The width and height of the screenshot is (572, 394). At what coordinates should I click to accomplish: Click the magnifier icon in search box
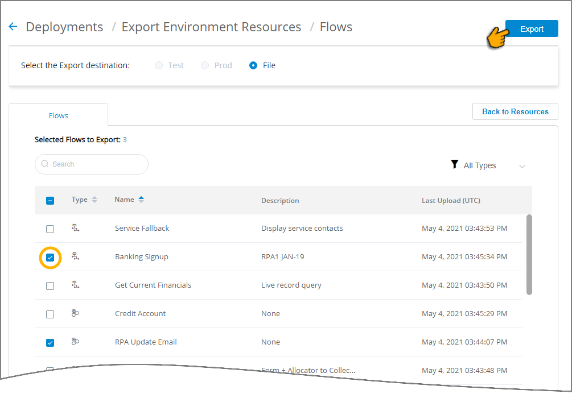[45, 164]
